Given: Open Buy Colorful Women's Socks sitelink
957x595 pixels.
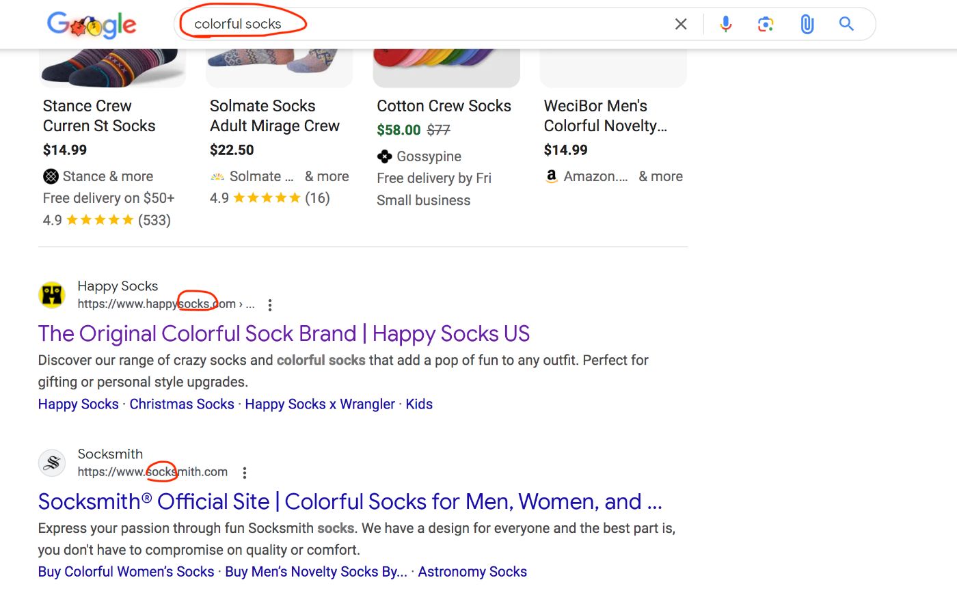Looking at the screenshot, I should pos(126,572).
